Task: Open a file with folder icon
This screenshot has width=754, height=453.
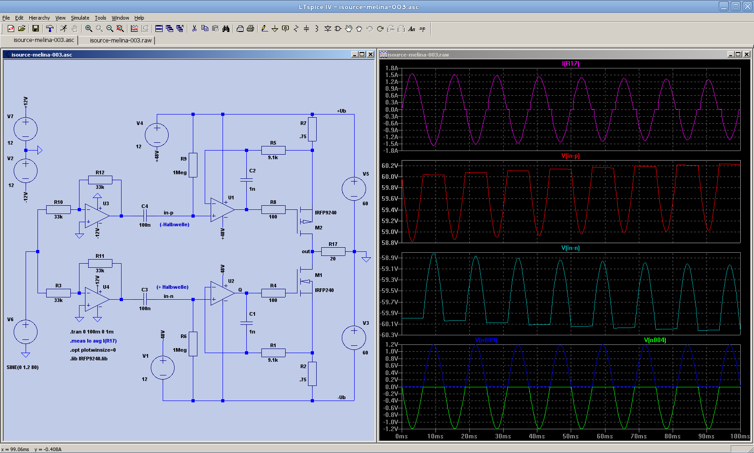Action: pos(21,29)
